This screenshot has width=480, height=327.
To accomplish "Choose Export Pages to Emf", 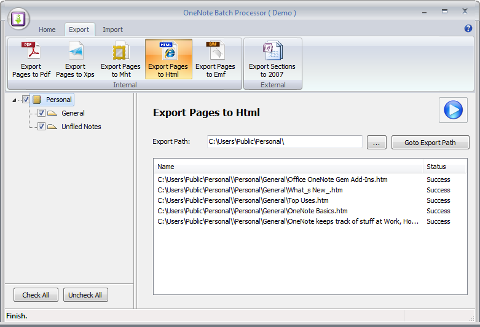I will tap(216, 59).
